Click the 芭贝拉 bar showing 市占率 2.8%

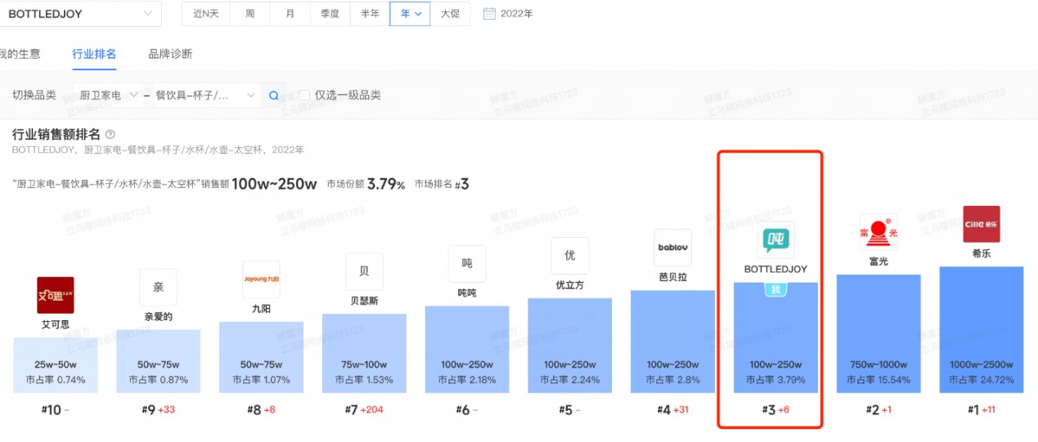[673, 341]
